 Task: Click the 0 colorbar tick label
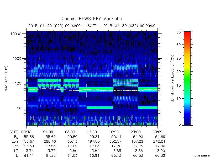(x=180, y=125)
